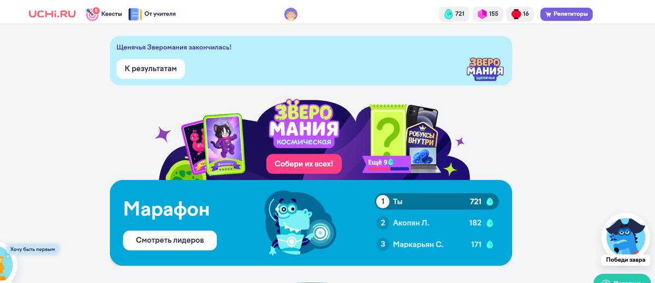Open the mystery question mark prize card

tap(388, 134)
